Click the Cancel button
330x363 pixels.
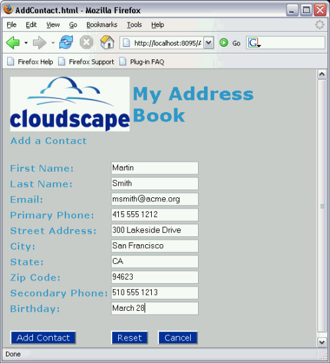click(178, 338)
